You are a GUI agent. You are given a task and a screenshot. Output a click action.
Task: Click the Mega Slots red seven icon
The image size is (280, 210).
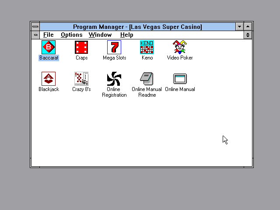point(114,47)
